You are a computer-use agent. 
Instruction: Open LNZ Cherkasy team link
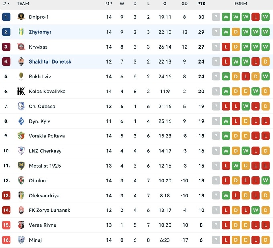(x=45, y=151)
